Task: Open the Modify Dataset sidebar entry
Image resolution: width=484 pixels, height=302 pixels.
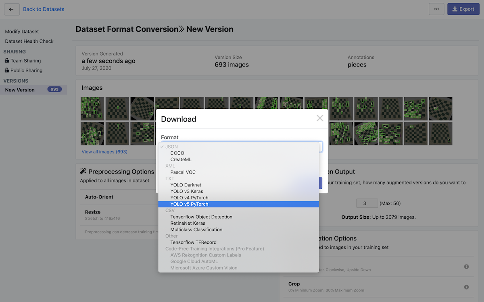Action: coord(21,31)
